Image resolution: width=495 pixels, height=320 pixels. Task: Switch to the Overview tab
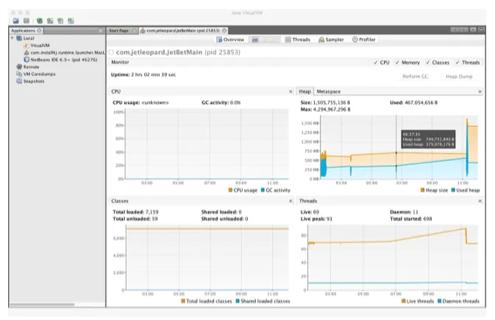coord(230,40)
